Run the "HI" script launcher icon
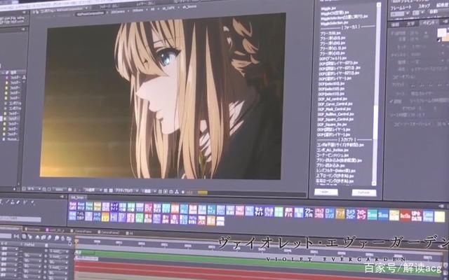The width and height of the screenshot is (449, 280). click(114, 217)
